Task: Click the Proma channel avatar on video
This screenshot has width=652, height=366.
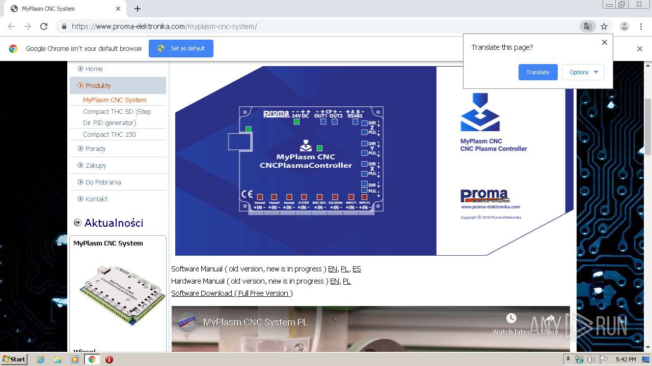Action: [187, 322]
